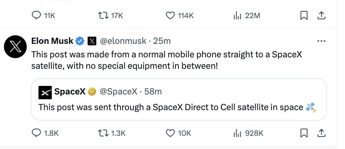Like the post with 114K likes
Viewport: 345px width, 149px height.
171,15
